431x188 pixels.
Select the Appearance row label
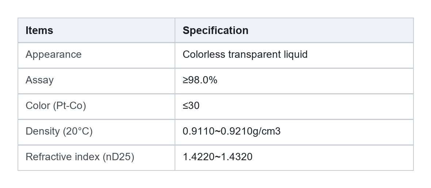click(x=54, y=54)
